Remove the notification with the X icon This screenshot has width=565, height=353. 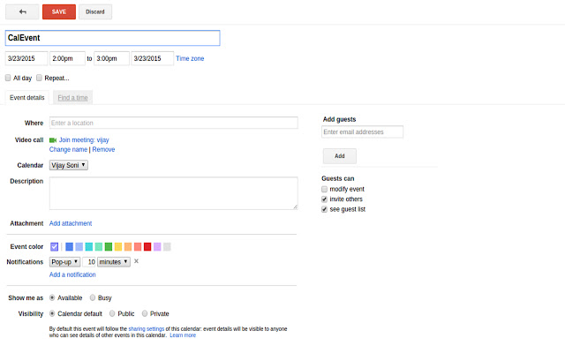136,261
